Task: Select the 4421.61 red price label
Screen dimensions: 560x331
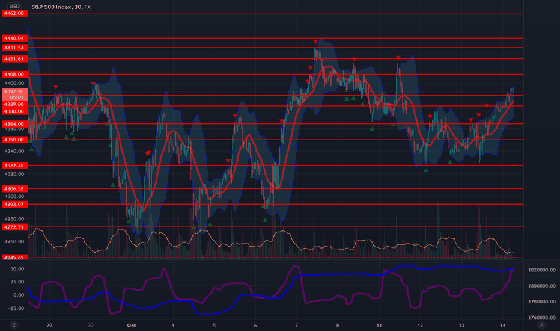Action: (x=14, y=59)
